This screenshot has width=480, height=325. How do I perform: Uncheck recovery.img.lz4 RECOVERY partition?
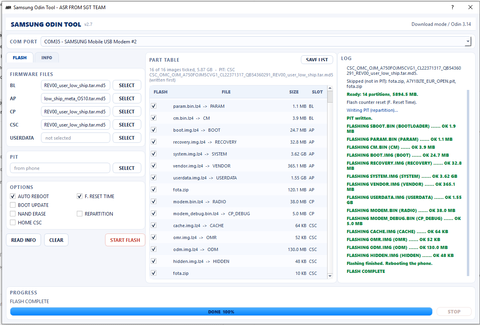154,142
